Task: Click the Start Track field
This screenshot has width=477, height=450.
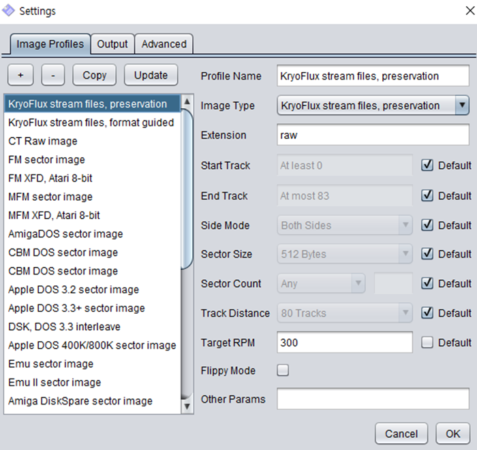Action: [345, 165]
